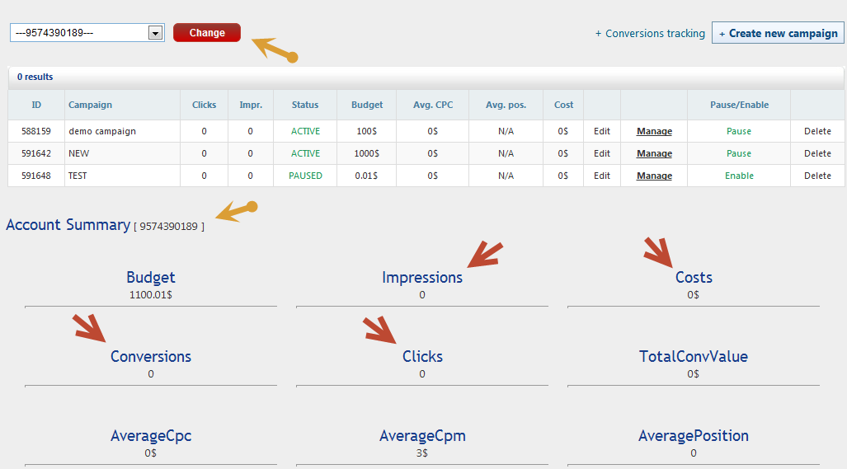Click the Avg. CPC column header
847x469 pixels.
pos(432,105)
